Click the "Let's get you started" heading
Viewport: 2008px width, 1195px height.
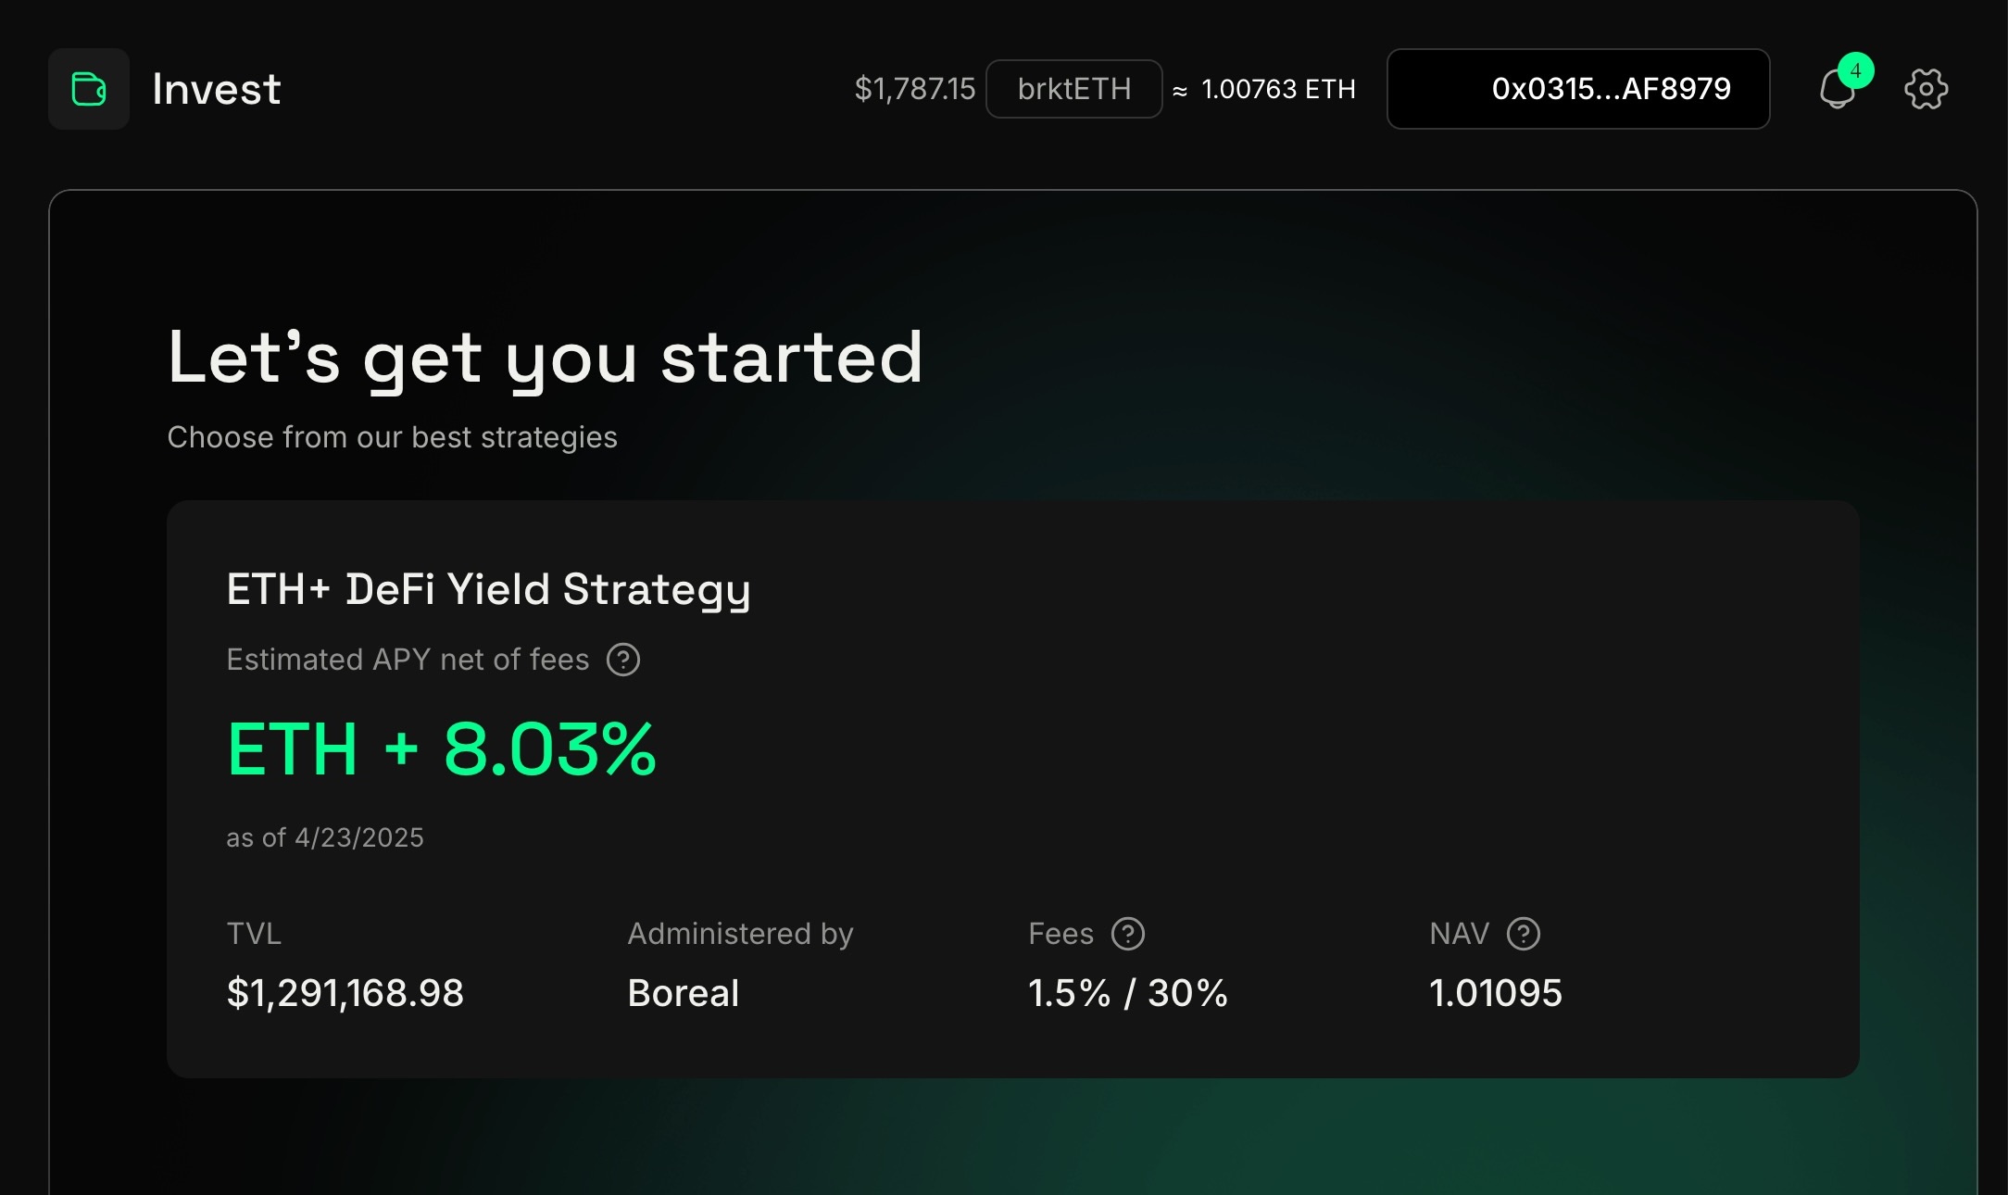[x=545, y=358]
